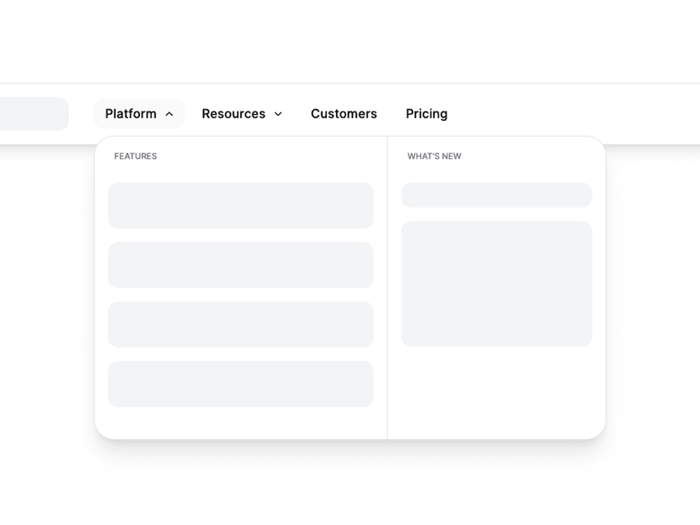Click the FEATURES section heading
This screenshot has width=700, height=525.
135,156
